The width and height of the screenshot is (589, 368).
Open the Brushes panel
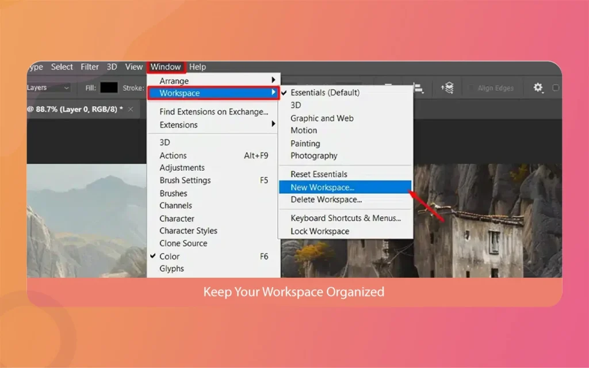(x=213, y=193)
